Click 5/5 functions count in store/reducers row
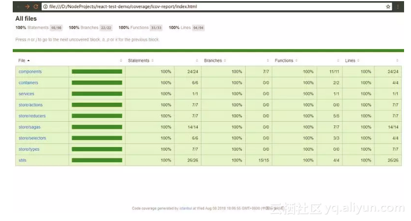This screenshot has width=411, height=221. 336,116
